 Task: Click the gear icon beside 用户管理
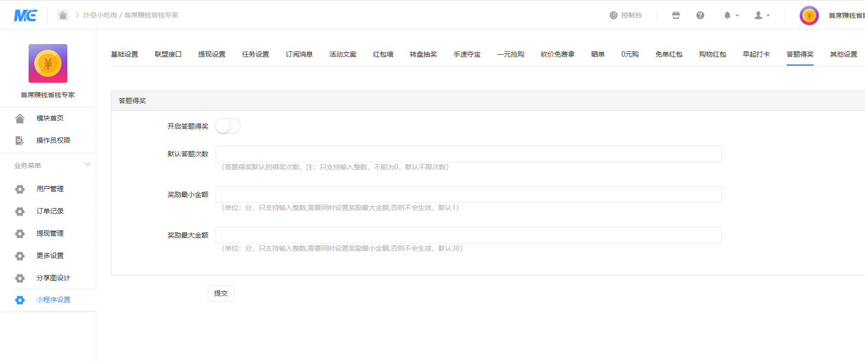[x=20, y=189]
